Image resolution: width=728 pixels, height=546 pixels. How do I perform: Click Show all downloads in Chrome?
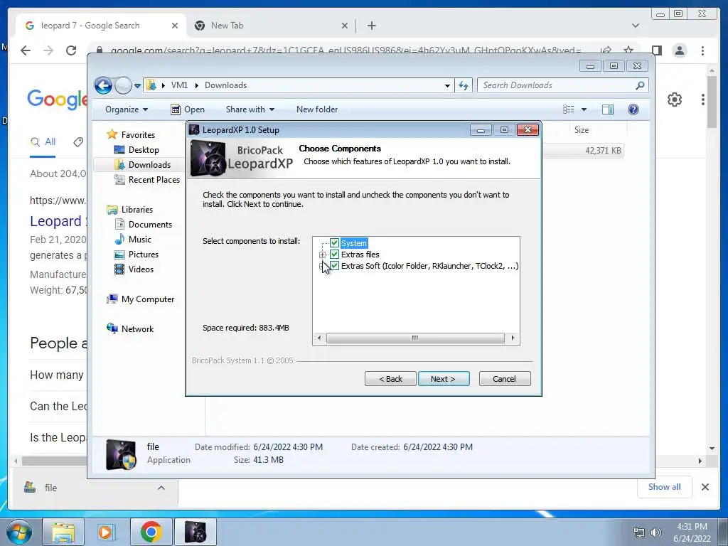coord(665,486)
